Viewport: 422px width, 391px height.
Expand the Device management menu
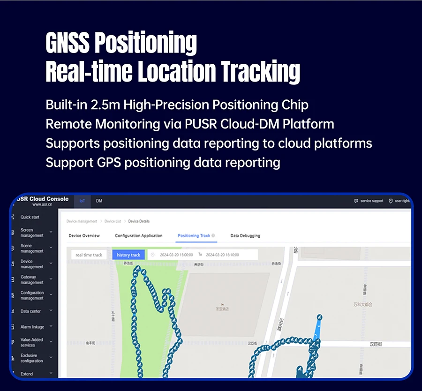pyautogui.click(x=51, y=264)
